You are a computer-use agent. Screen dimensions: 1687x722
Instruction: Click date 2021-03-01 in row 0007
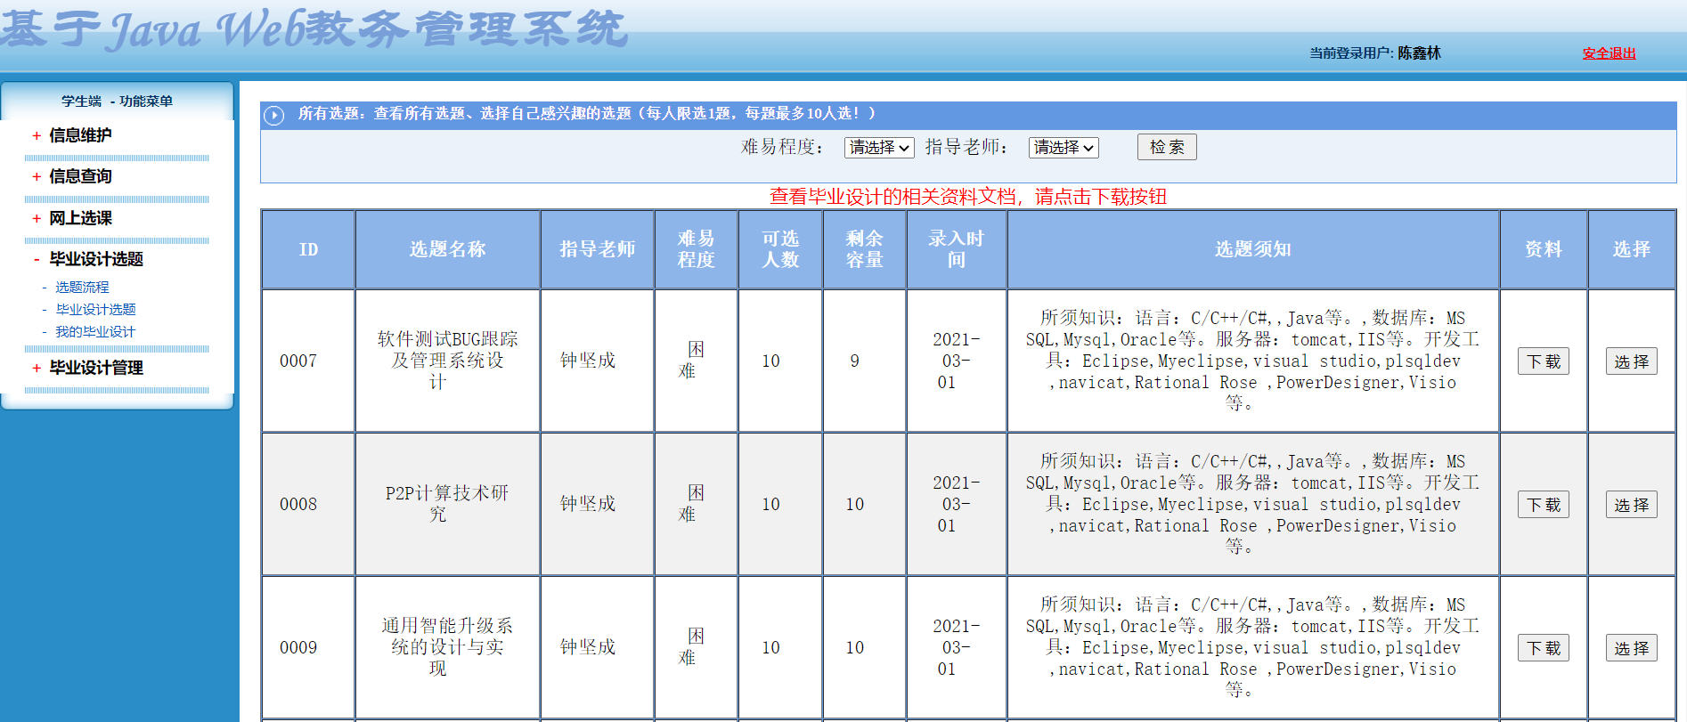956,361
